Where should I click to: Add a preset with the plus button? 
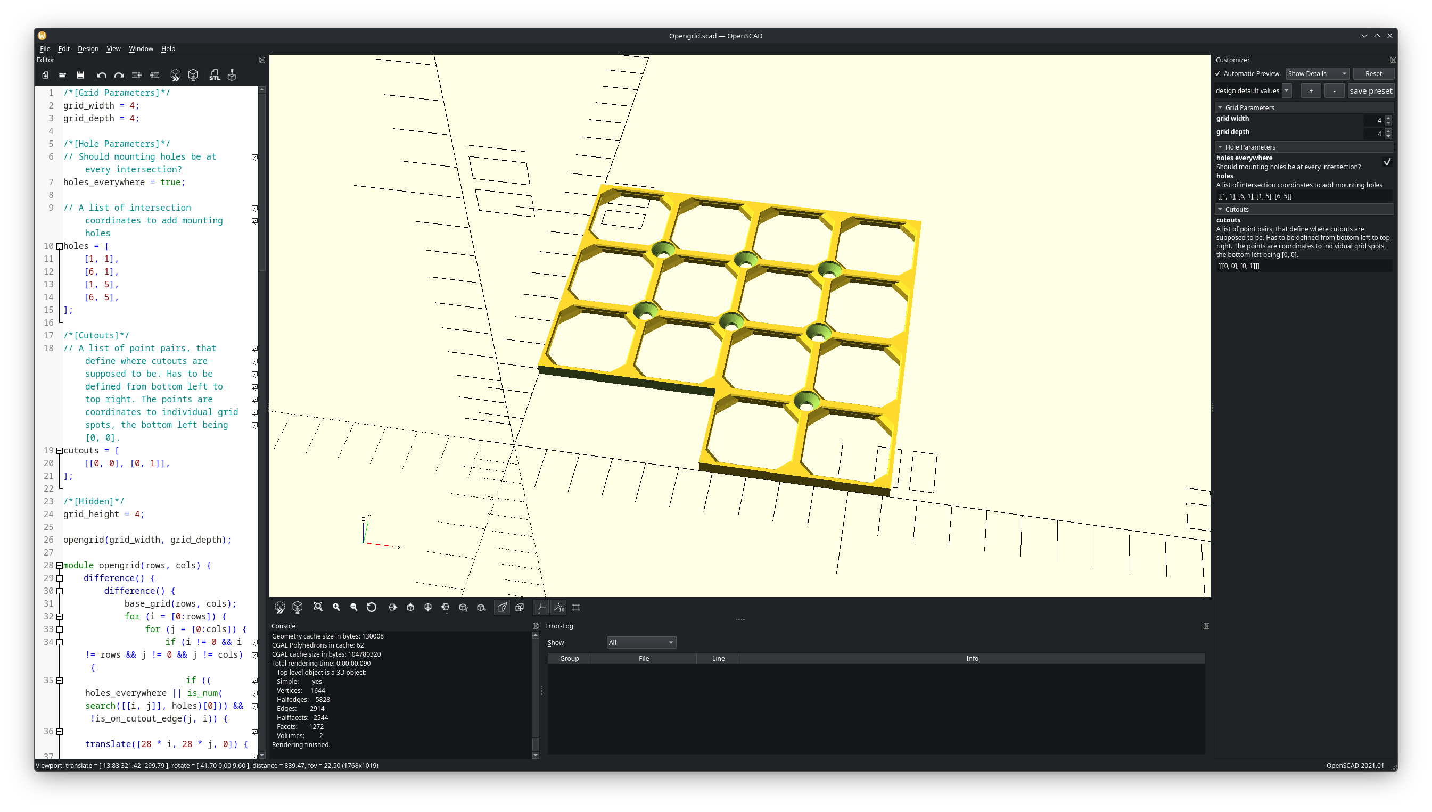[1311, 91]
